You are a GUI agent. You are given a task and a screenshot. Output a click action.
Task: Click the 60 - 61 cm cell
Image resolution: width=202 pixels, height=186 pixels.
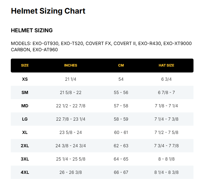tap(121, 132)
